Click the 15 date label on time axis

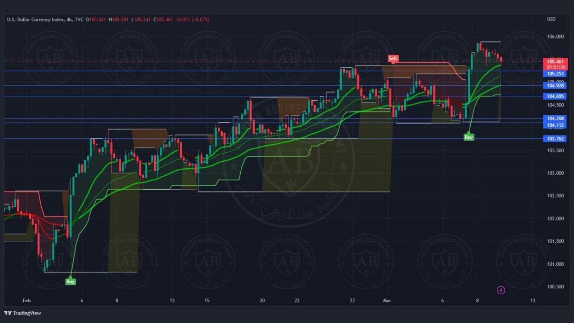click(207, 300)
